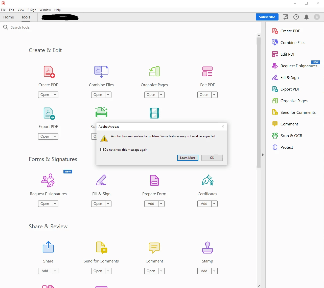
Task: Expand the Edit PDF dropdown arrow
Action: [x=214, y=95]
